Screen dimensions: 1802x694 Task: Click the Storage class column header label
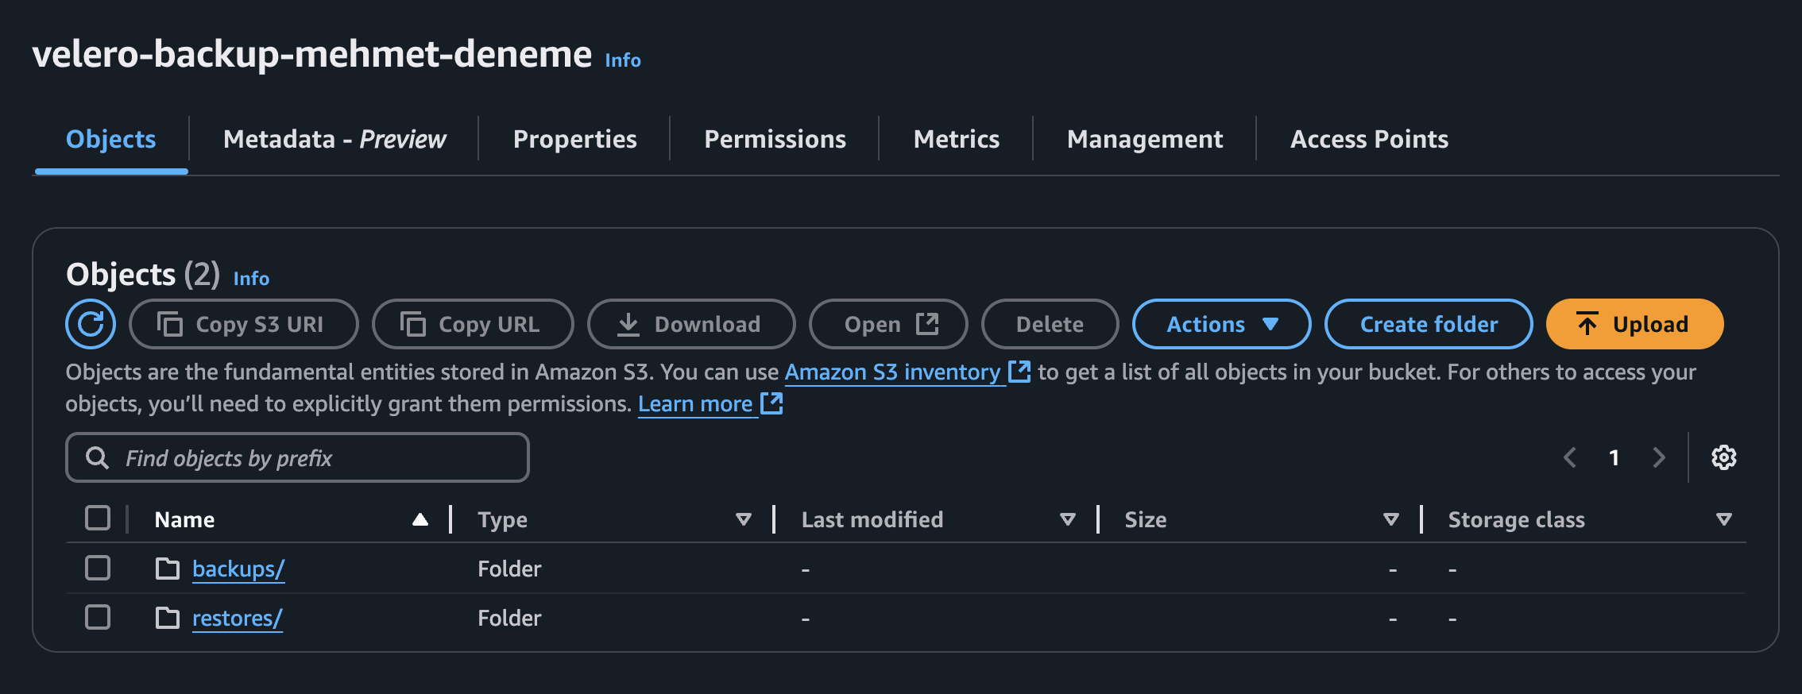pos(1516,519)
